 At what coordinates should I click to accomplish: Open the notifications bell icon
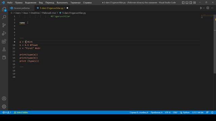[212, 112]
